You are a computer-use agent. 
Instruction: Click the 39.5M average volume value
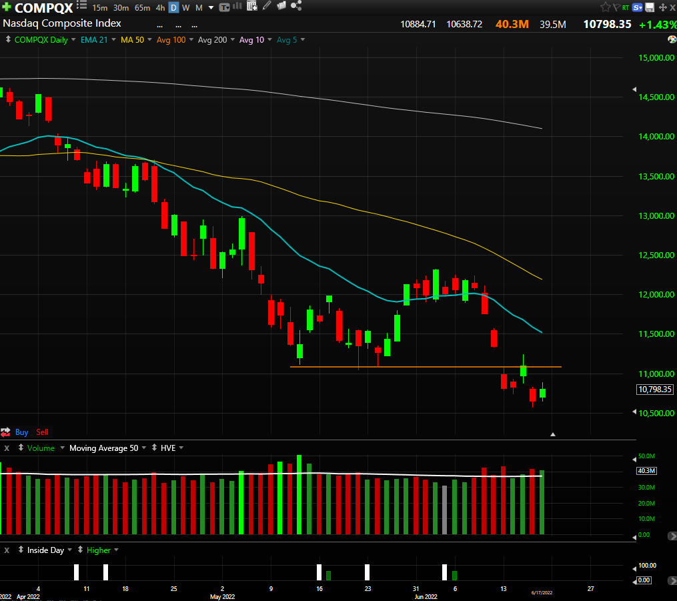(553, 25)
